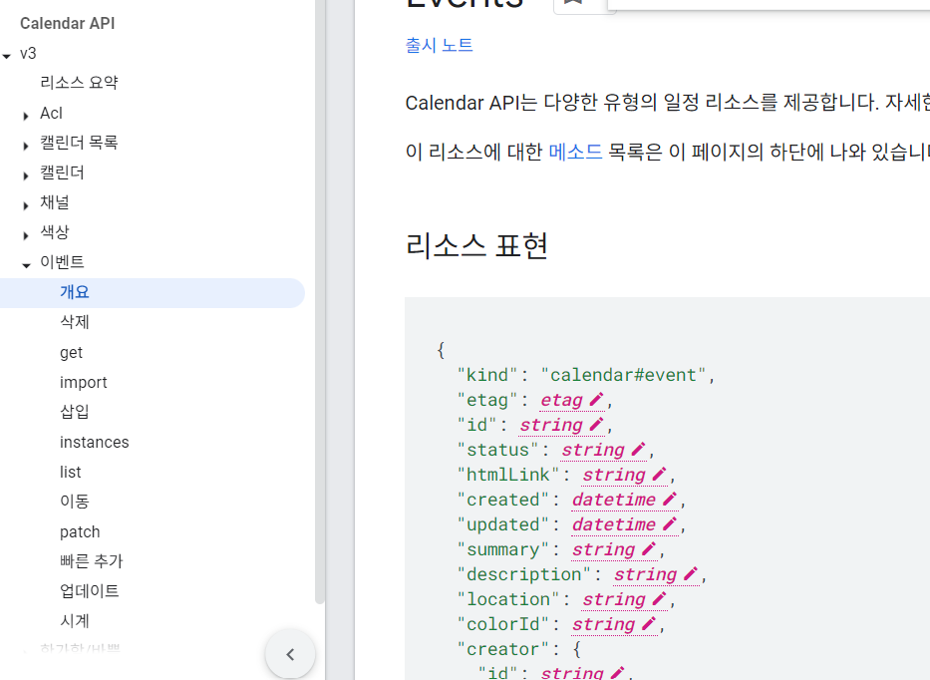Click the string type after "status"
Viewport: 930px width, 680px height.
pos(593,451)
